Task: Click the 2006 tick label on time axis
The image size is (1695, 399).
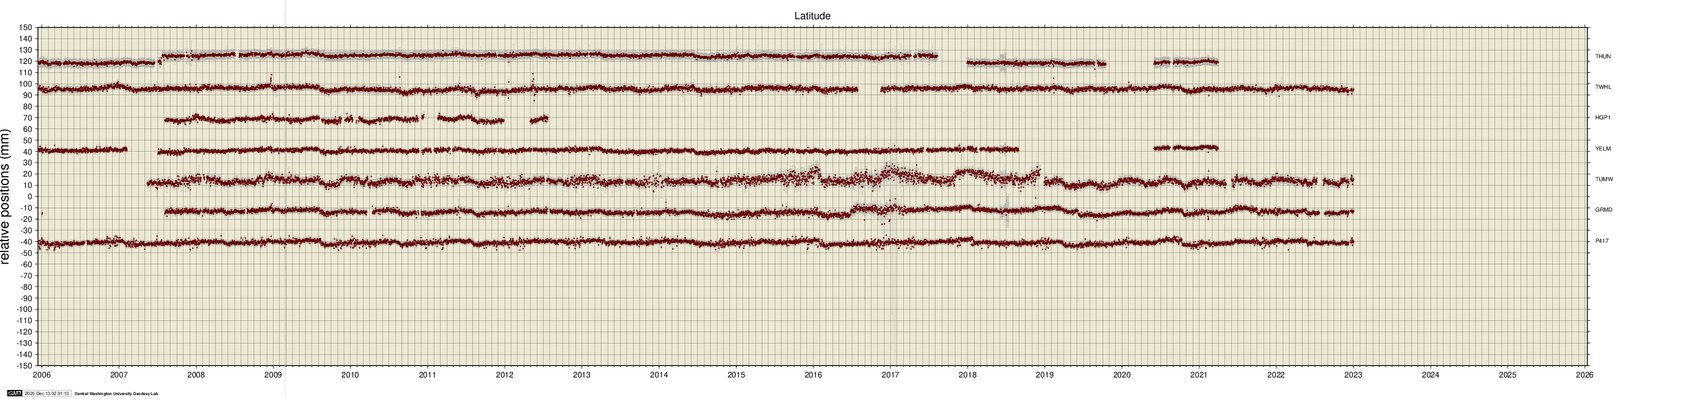Action: click(41, 375)
